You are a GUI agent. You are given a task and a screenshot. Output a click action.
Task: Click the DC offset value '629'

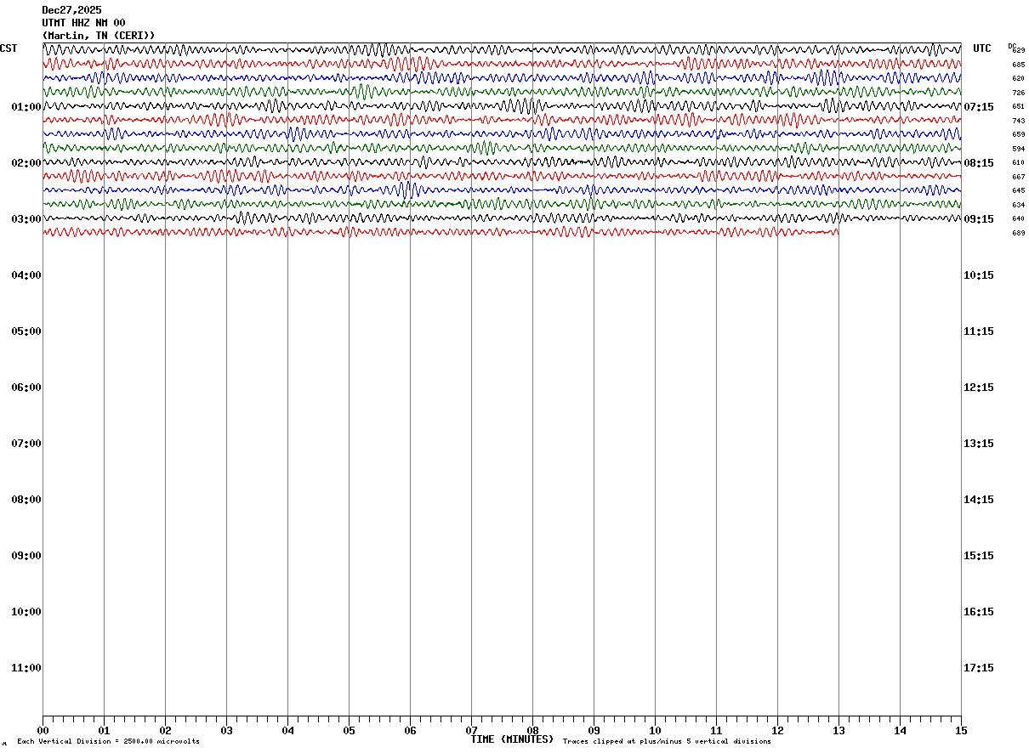coord(1019,51)
